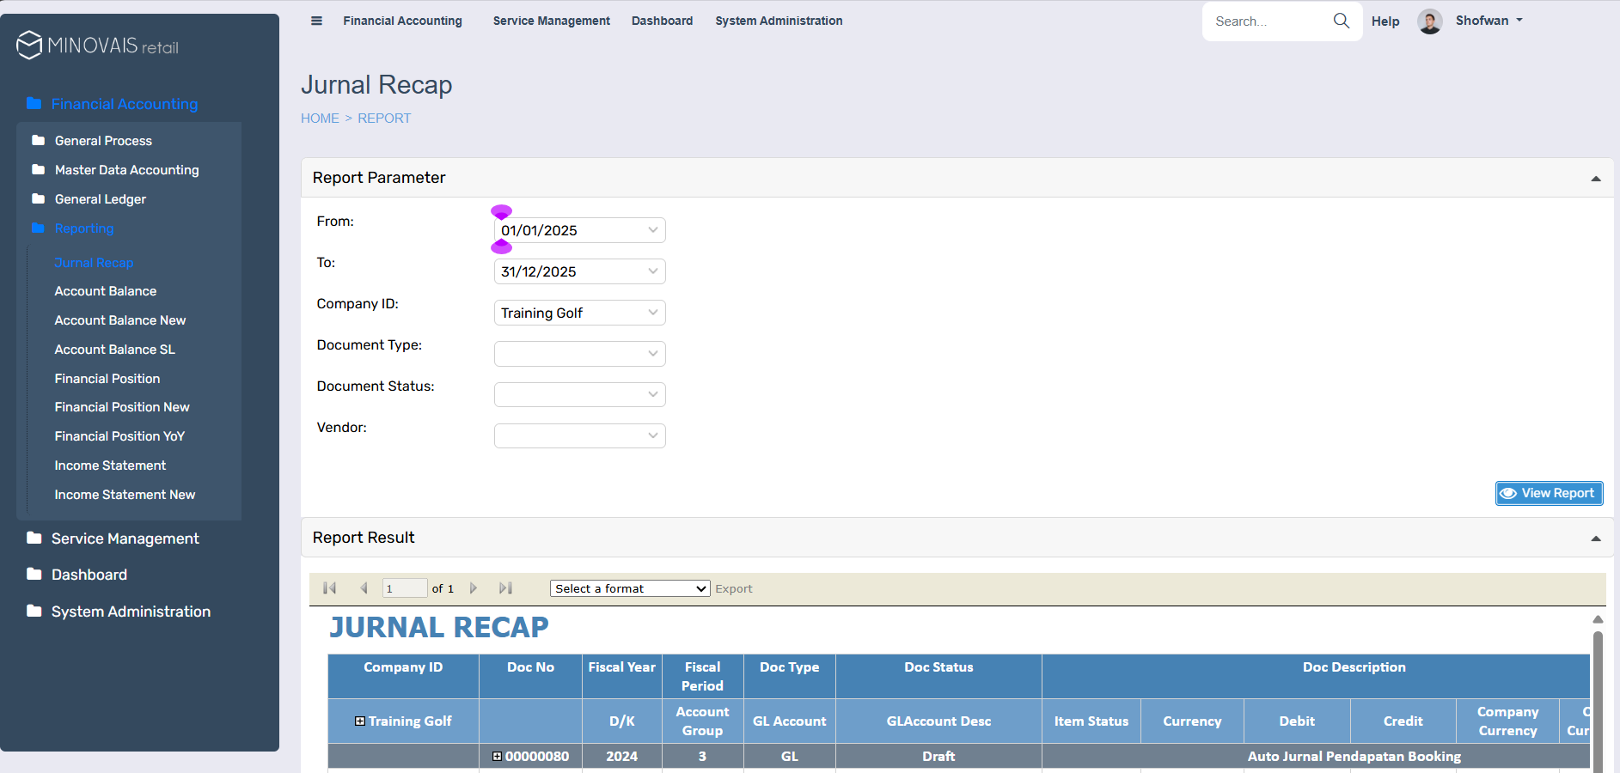1620x773 pixels.
Task: Open the Company ID dropdown
Action: (579, 313)
